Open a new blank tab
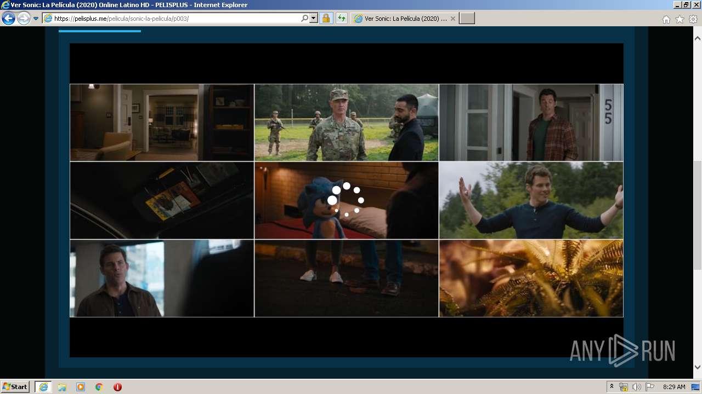 click(467, 19)
